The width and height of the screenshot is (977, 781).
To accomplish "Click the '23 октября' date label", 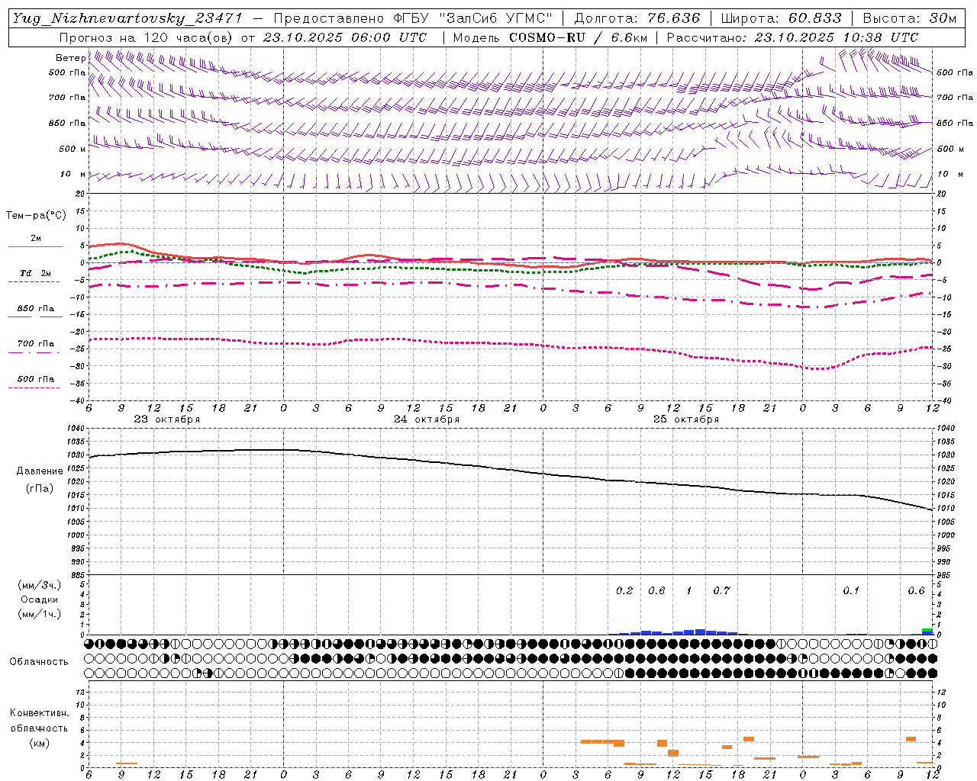I will click(166, 419).
